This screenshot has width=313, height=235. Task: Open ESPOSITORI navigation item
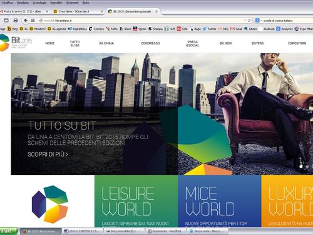[297, 43]
